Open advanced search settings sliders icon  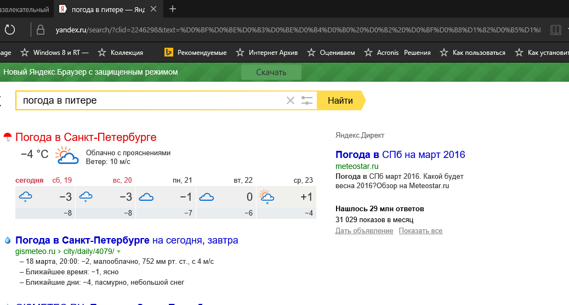[x=307, y=100]
